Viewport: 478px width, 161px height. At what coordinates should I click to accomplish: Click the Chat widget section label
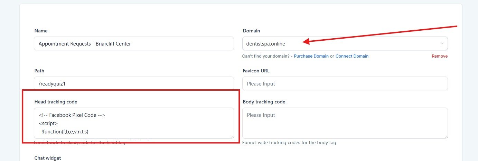click(48, 158)
